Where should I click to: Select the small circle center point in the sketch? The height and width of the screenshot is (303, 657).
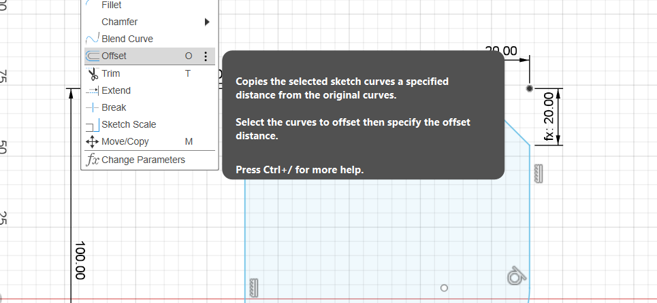click(x=444, y=287)
